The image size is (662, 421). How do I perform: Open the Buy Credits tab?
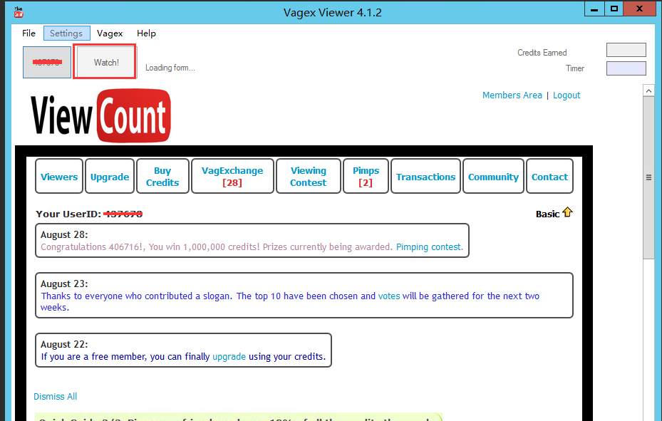tap(162, 177)
